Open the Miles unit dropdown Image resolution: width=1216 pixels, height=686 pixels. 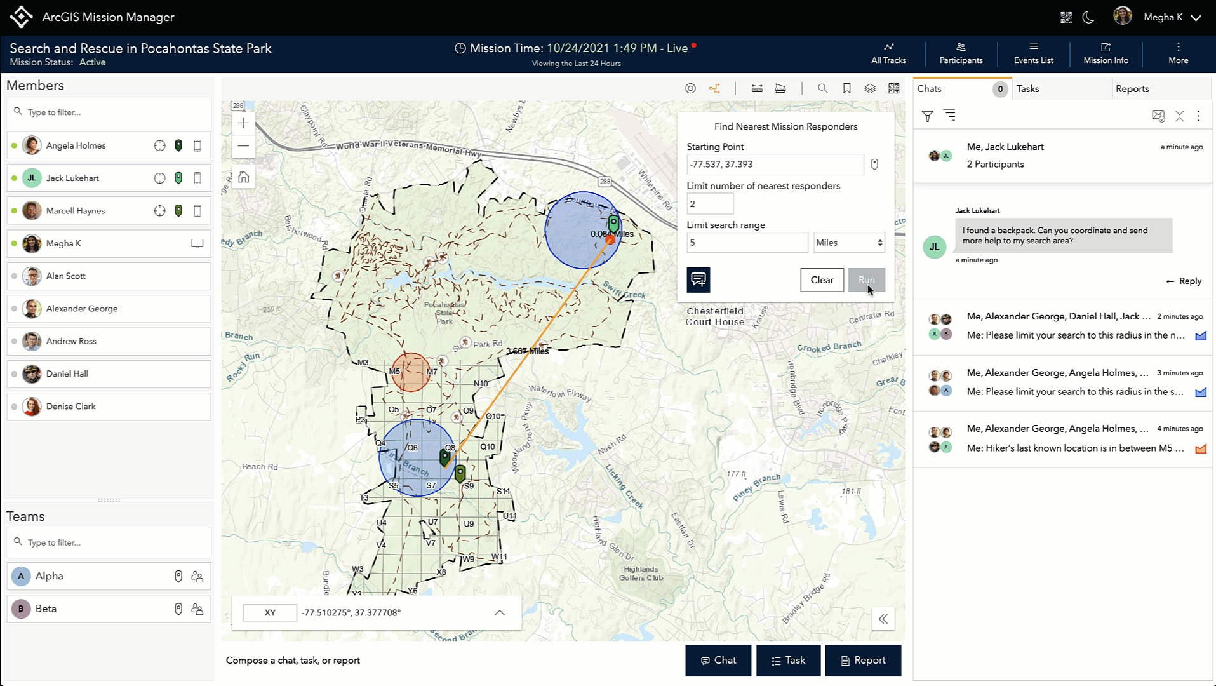(x=849, y=243)
